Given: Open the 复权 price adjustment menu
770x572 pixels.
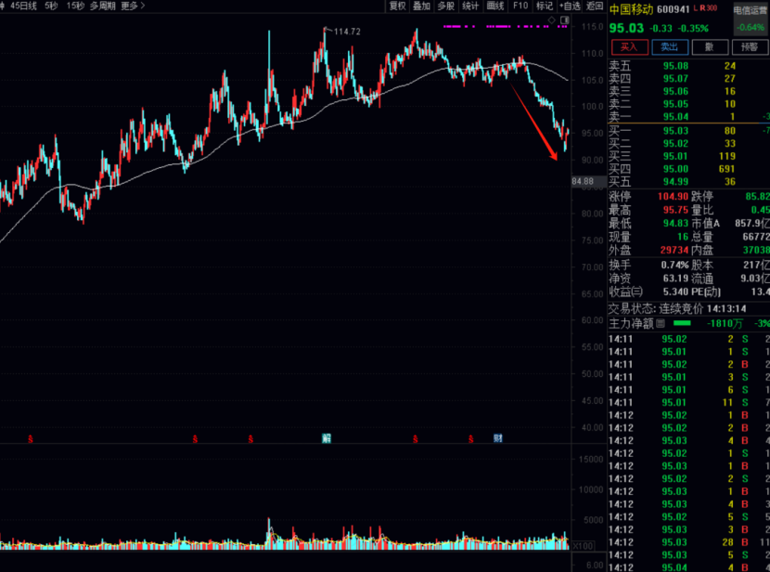Looking at the screenshot, I should coord(398,6).
